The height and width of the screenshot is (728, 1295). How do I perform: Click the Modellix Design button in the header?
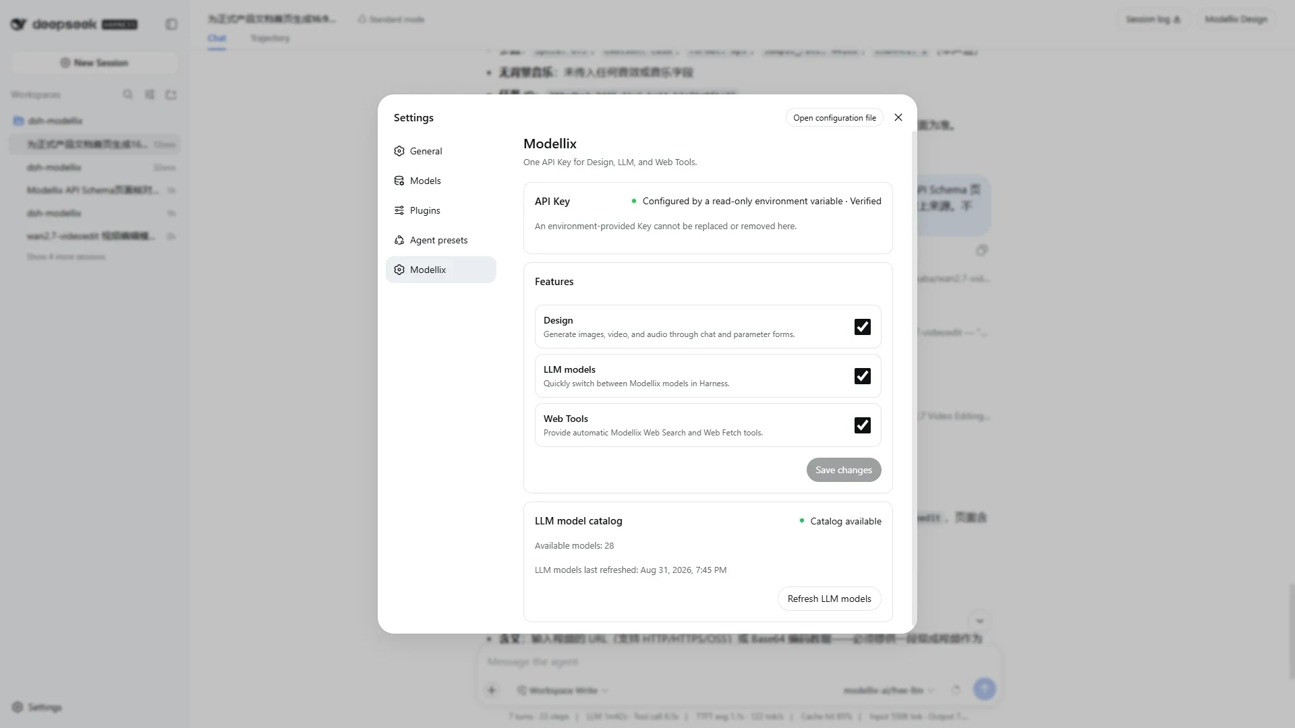click(x=1236, y=20)
